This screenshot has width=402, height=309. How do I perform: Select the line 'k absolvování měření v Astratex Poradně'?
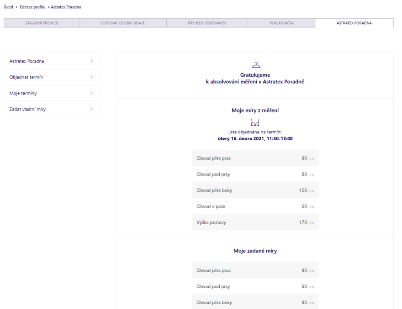[255, 81]
